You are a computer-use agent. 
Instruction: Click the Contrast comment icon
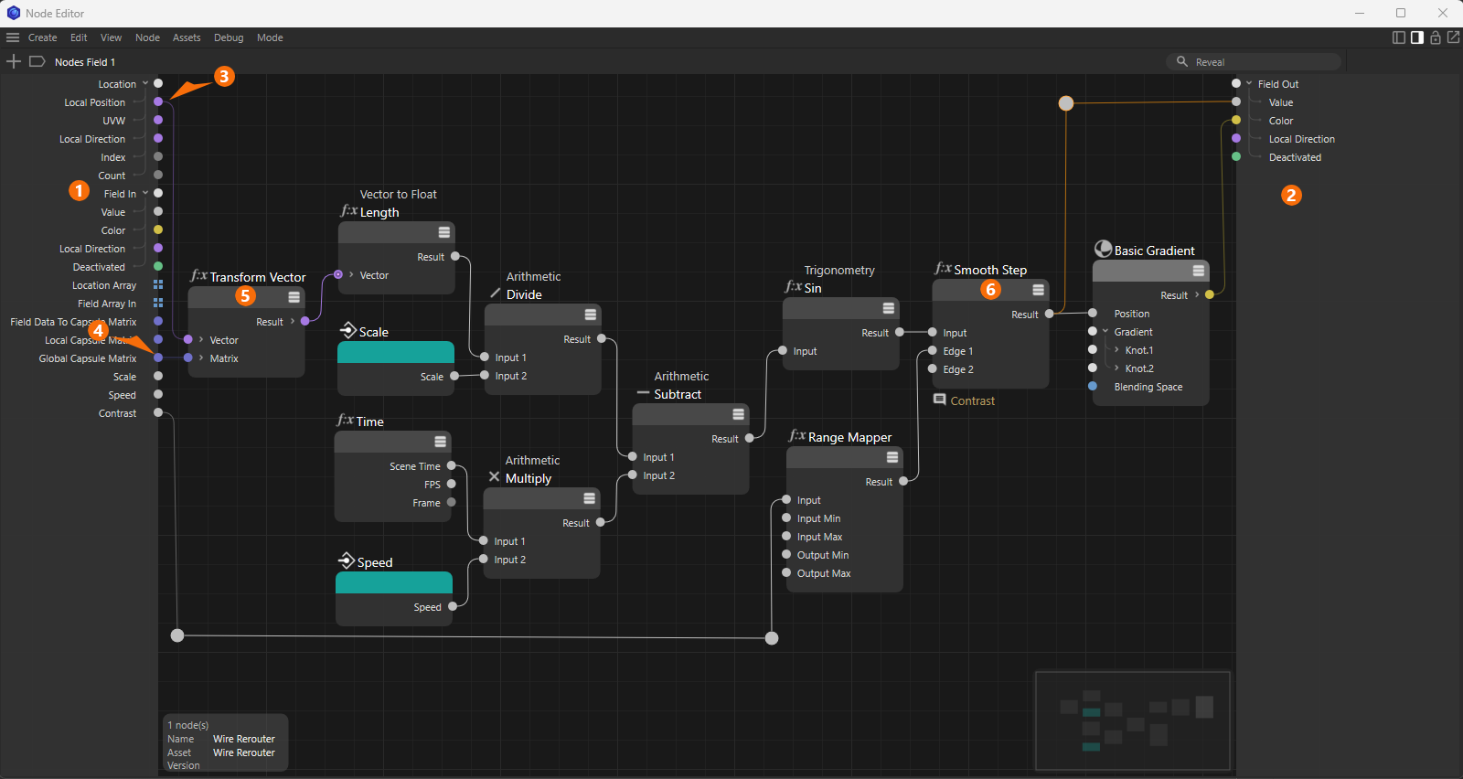pos(940,400)
